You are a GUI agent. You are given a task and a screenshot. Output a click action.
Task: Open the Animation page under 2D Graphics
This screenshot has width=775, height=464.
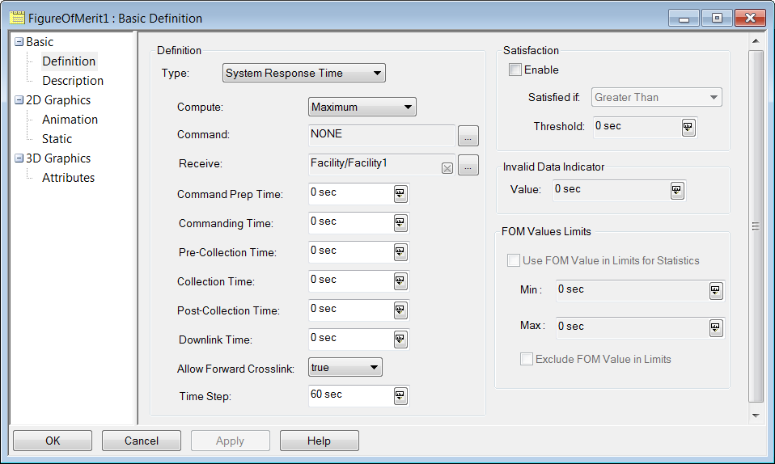coord(70,120)
